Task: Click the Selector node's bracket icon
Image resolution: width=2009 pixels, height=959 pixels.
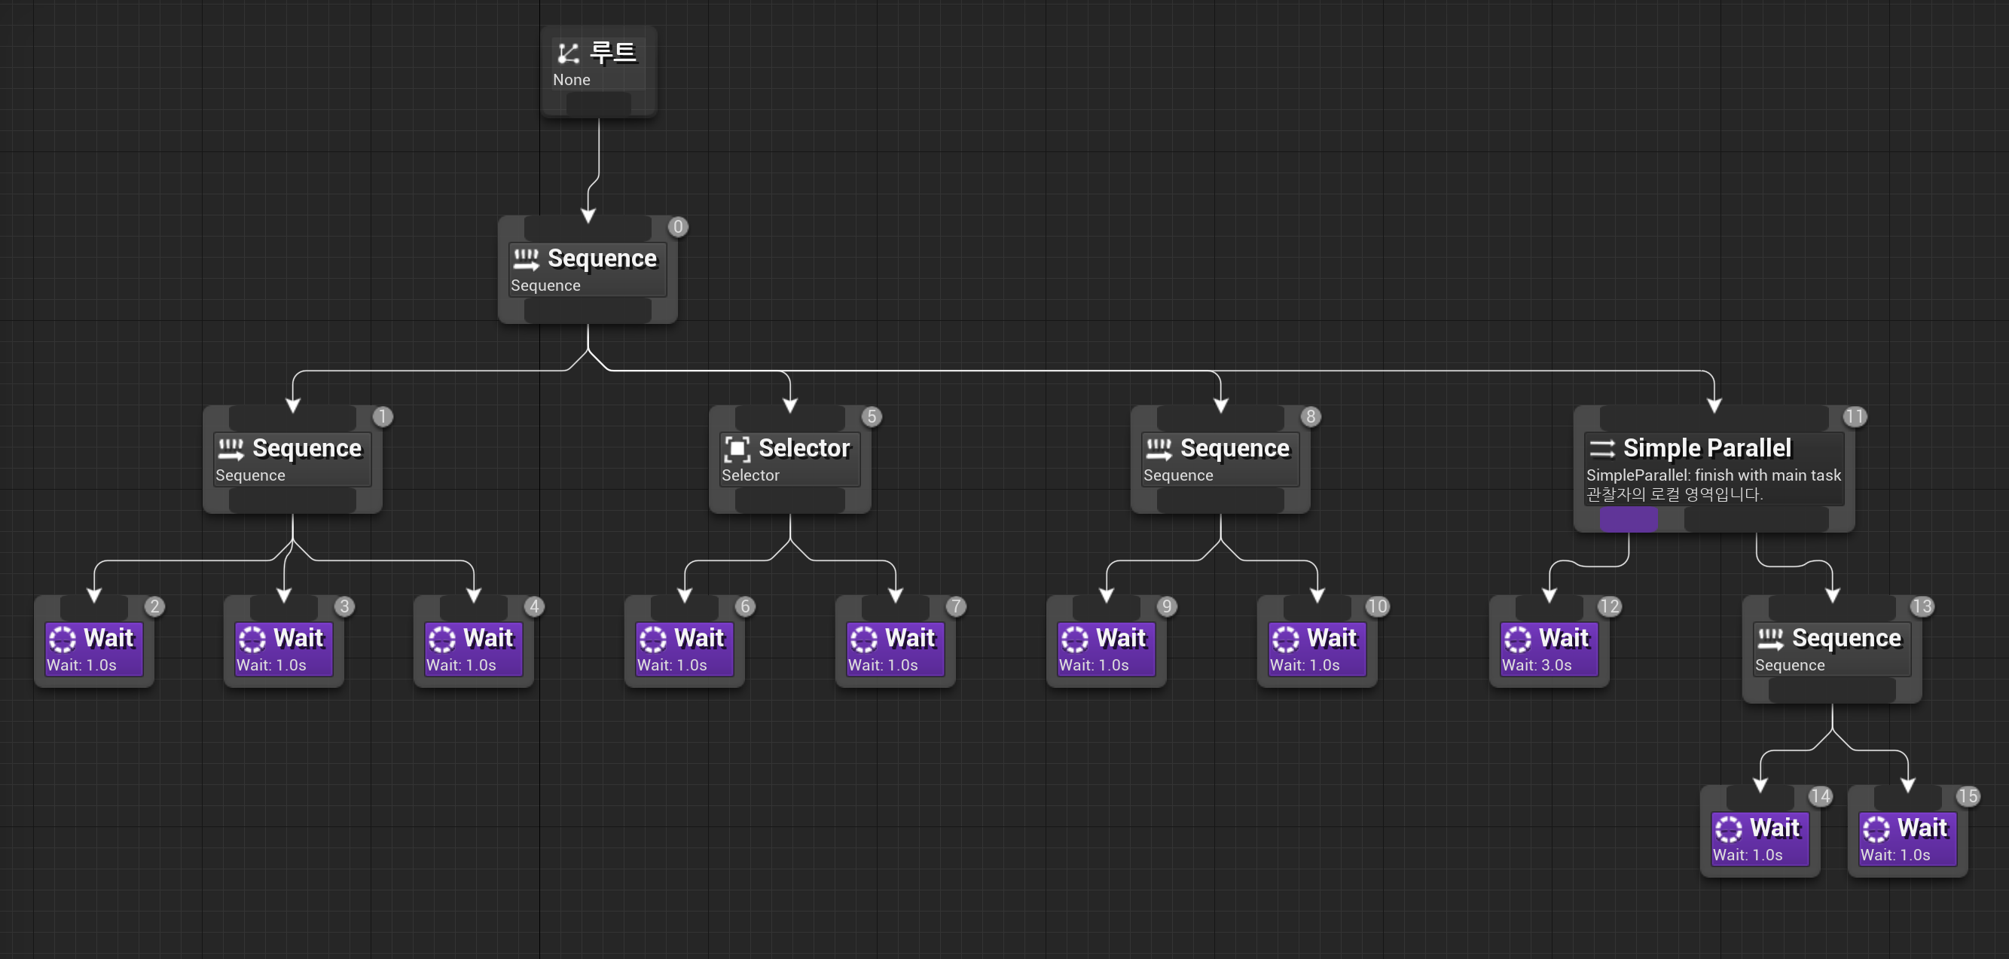Action: [737, 448]
